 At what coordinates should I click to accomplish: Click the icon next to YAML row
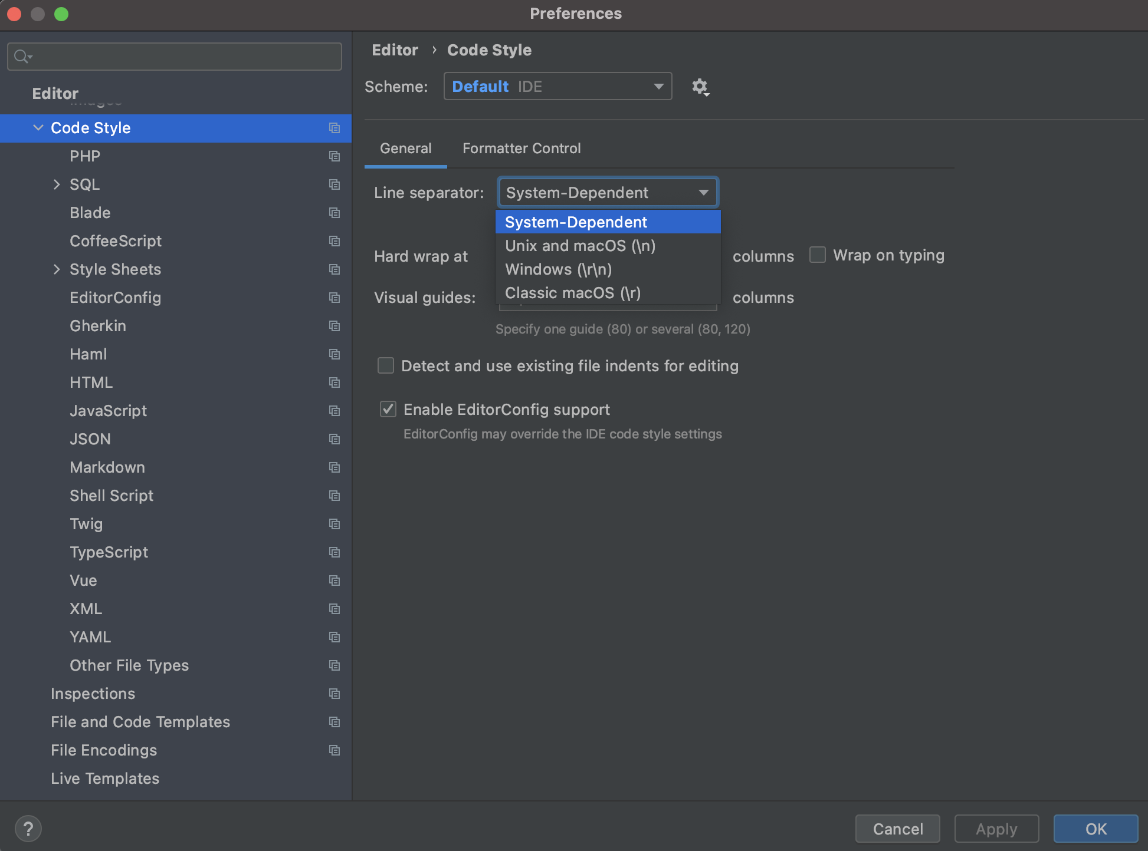[x=334, y=637]
